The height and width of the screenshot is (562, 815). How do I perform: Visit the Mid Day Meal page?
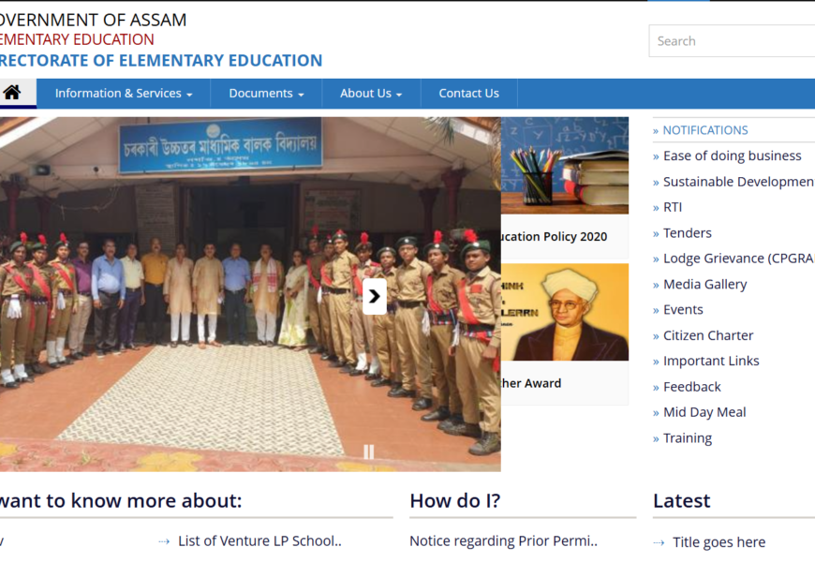point(704,412)
